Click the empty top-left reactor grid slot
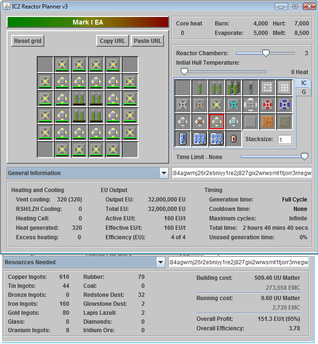This screenshot has width=318, height=344. [x=45, y=64]
